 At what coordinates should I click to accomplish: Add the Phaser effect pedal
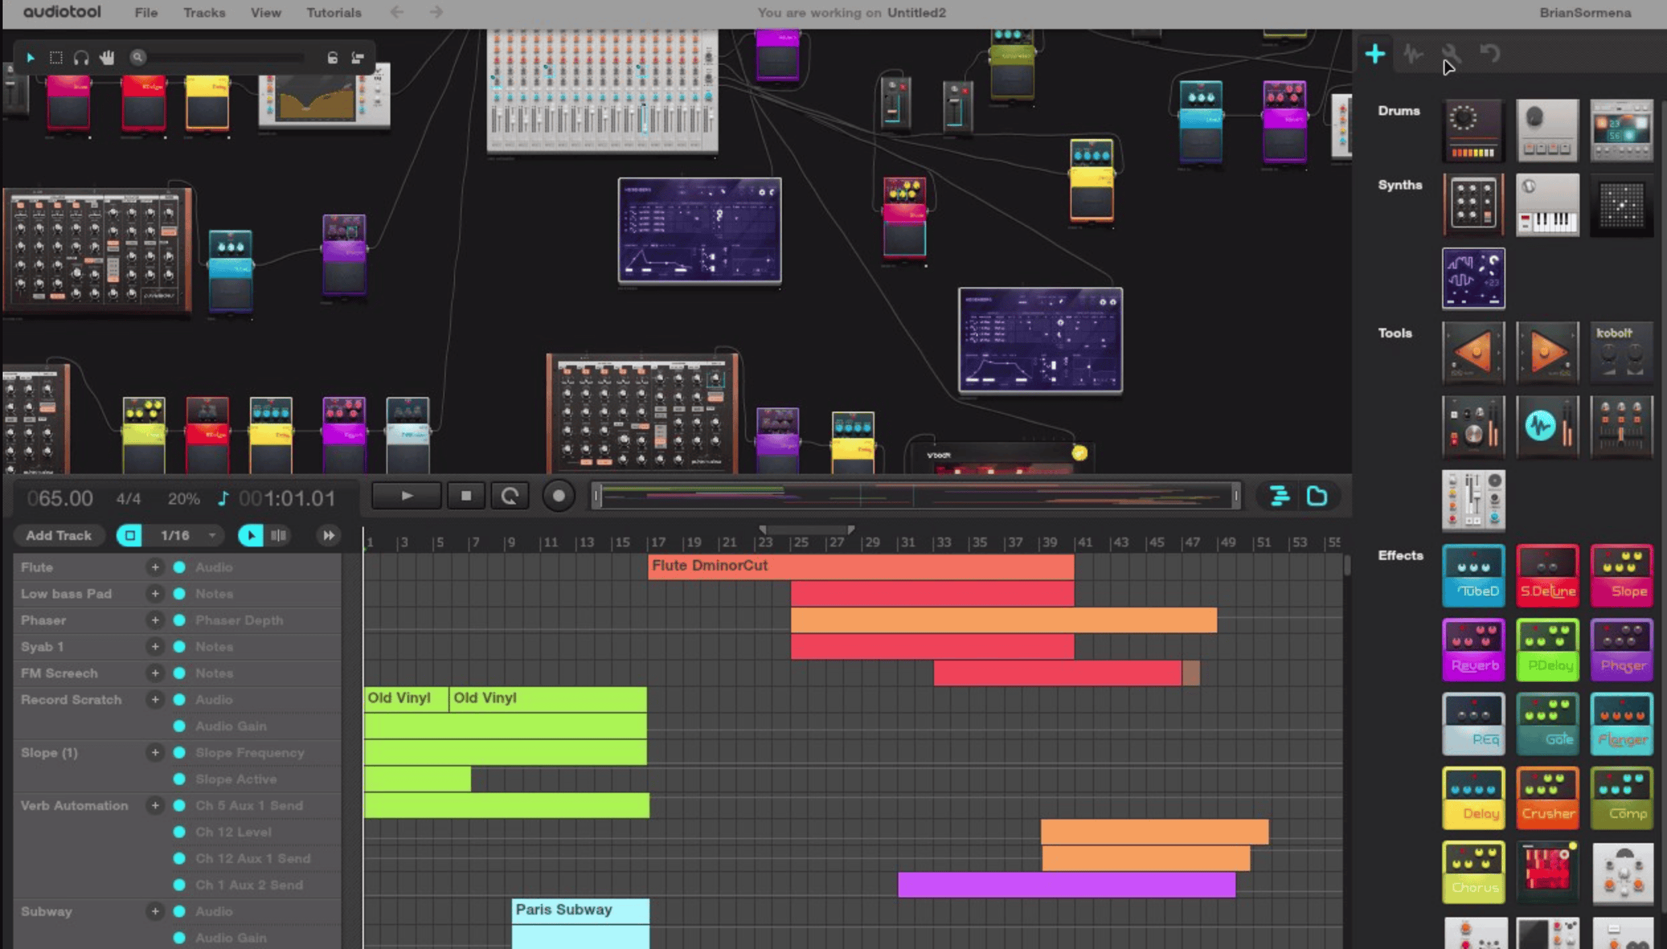pos(1621,649)
